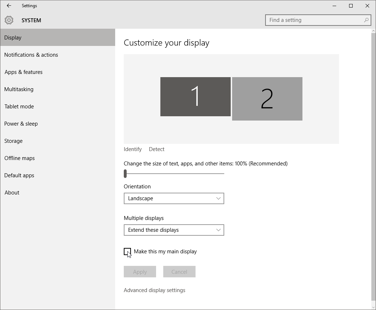The width and height of the screenshot is (376, 310).
Task: Open the Orientation dropdown
Action: click(174, 198)
